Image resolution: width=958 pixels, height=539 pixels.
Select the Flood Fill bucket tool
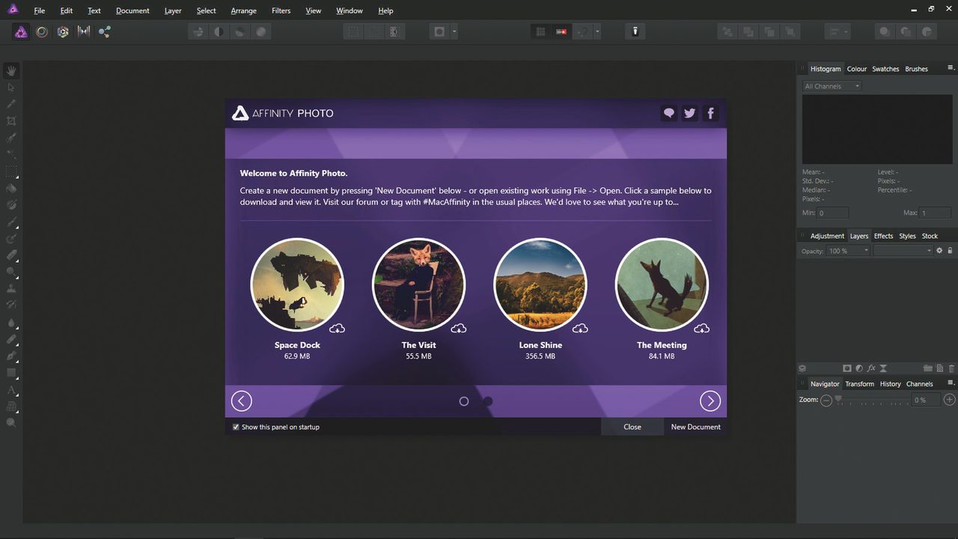point(11,188)
